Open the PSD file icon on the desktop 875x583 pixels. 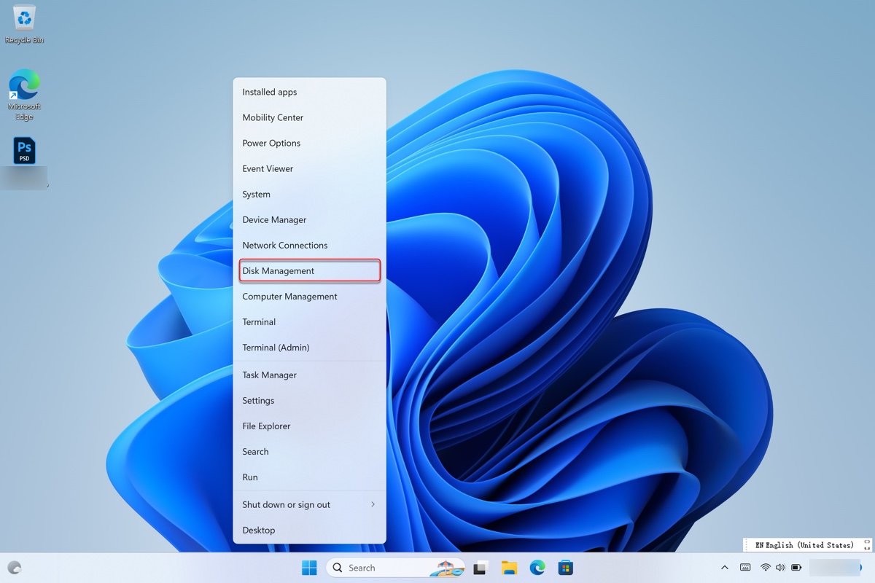(x=23, y=149)
